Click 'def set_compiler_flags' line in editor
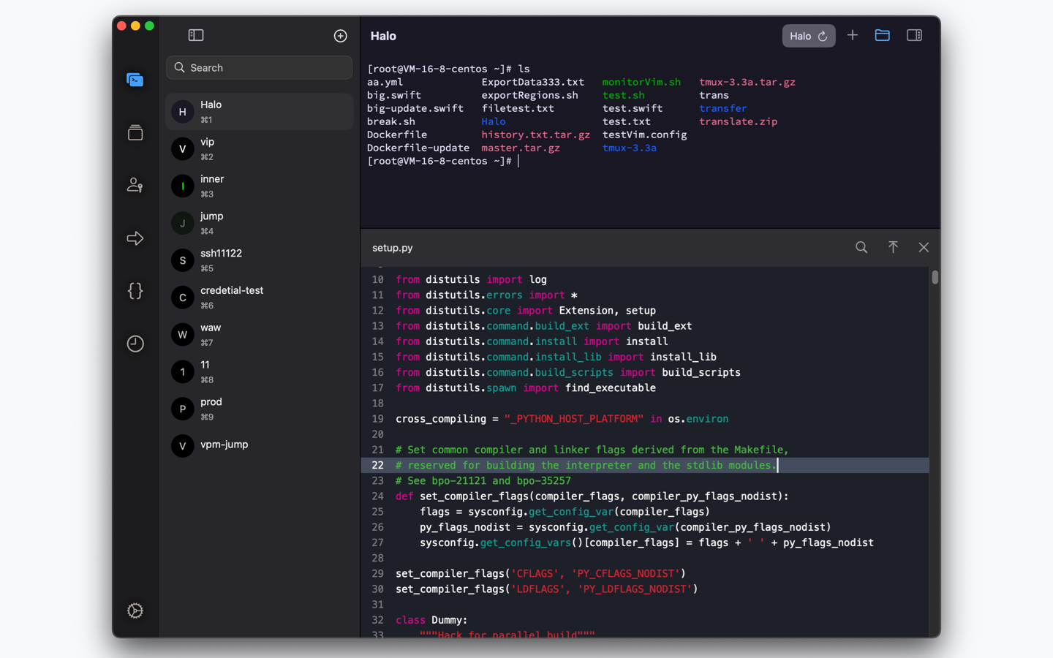 click(592, 496)
